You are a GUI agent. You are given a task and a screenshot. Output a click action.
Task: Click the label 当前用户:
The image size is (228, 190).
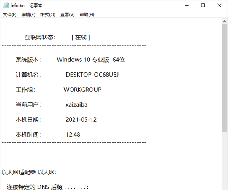click(x=28, y=105)
